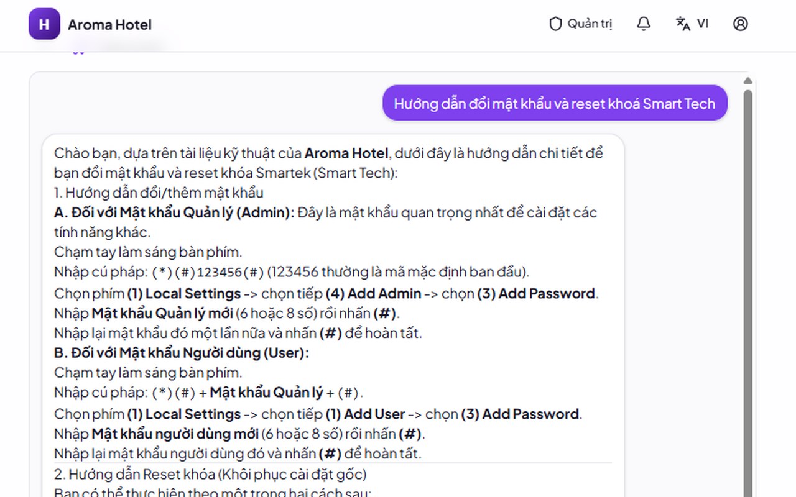
Task: Click the purple H hotel logo
Action: point(44,24)
